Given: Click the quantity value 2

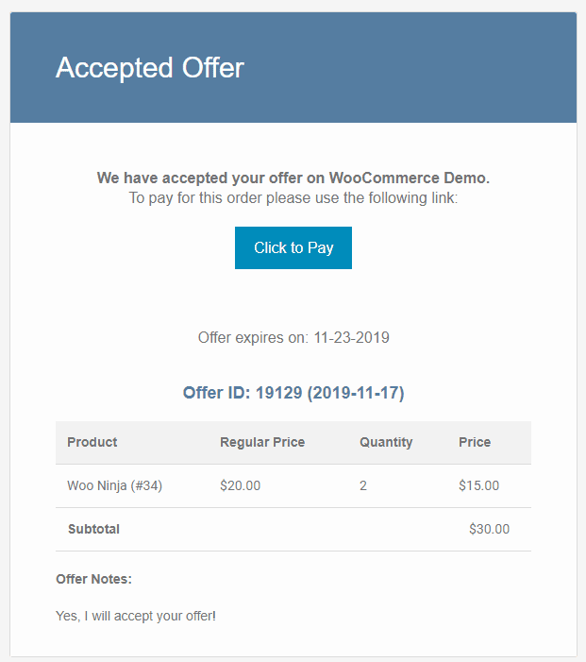Looking at the screenshot, I should point(363,485).
